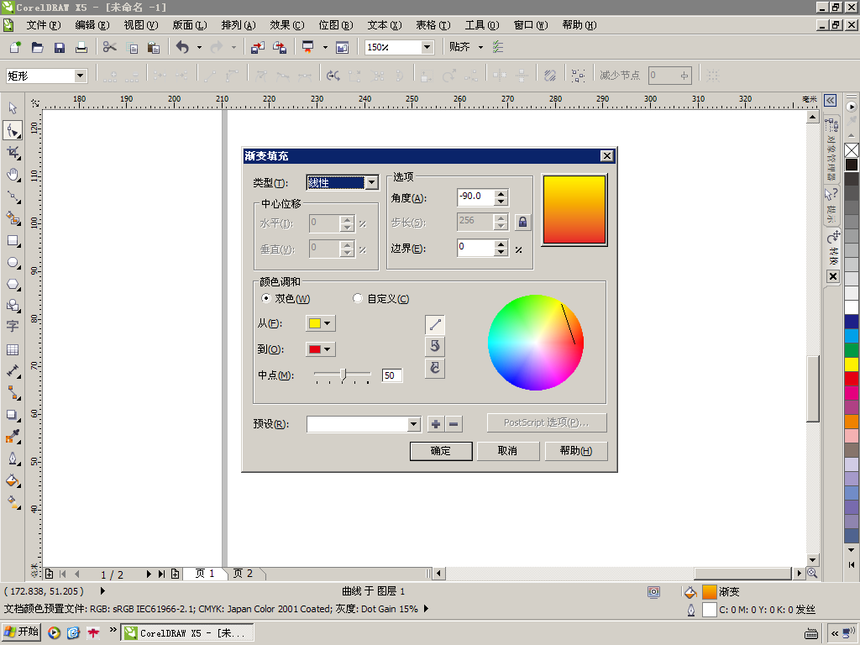Select the 自定义 custom radio button

pyautogui.click(x=358, y=298)
